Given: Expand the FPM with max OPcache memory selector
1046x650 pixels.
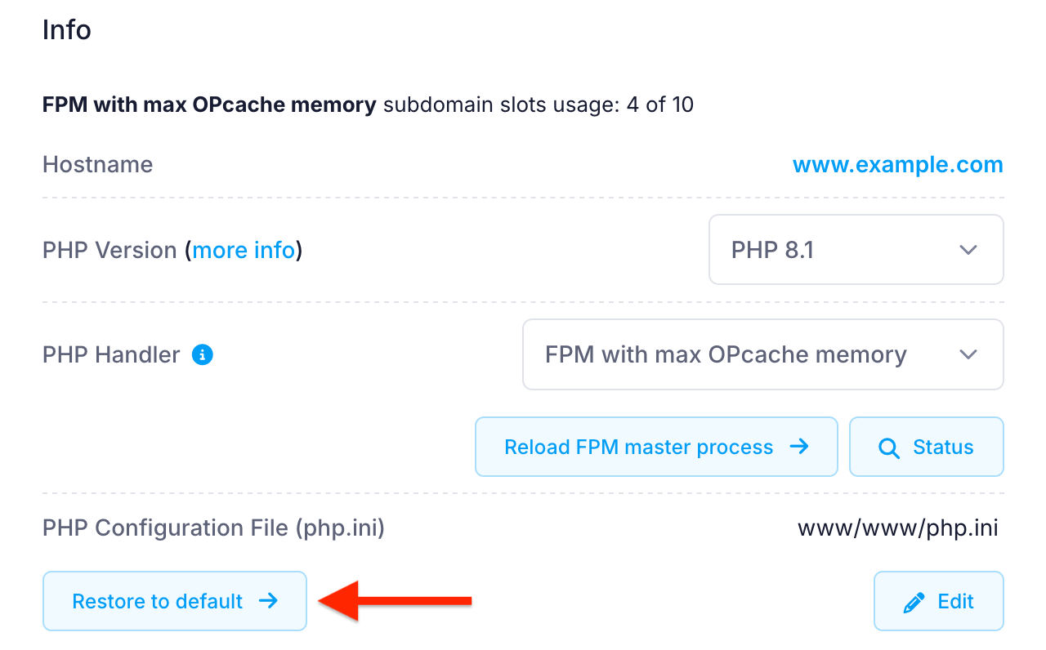Looking at the screenshot, I should 762,354.
